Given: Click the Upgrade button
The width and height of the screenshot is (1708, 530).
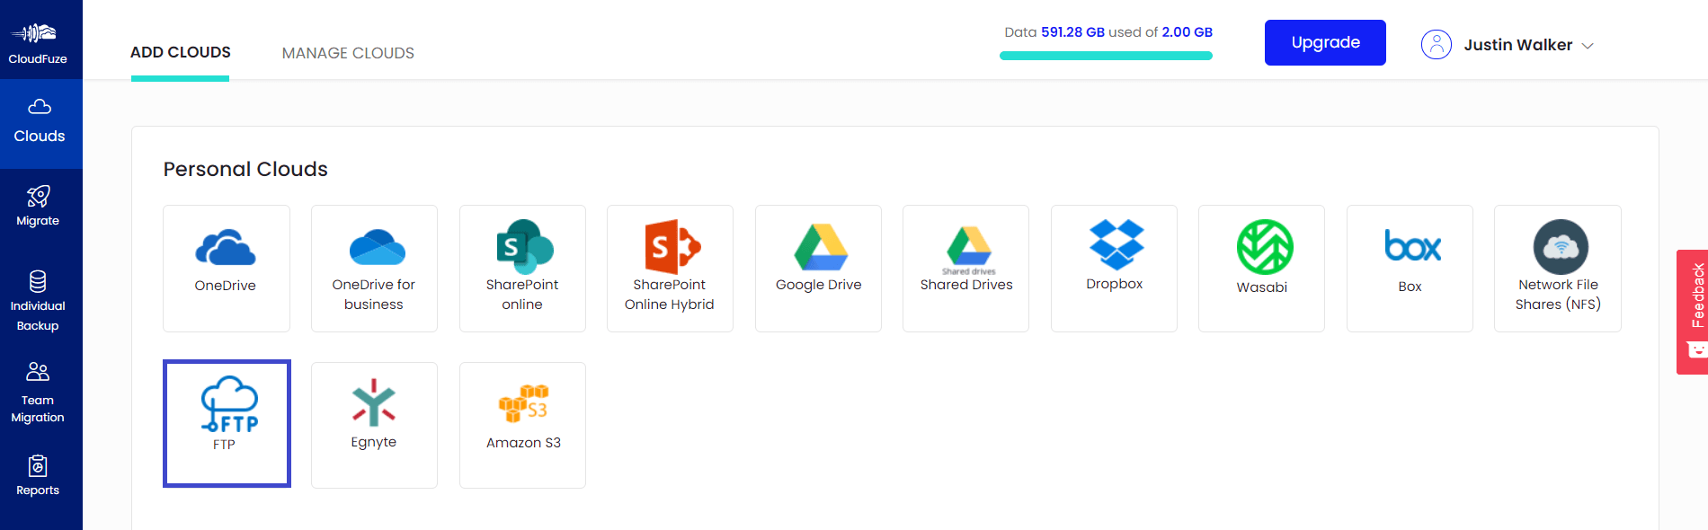Looking at the screenshot, I should (1325, 42).
